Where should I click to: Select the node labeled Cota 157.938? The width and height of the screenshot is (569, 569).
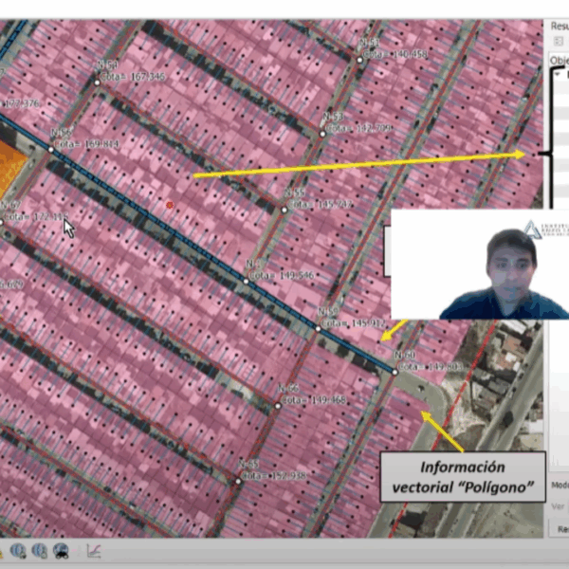click(x=238, y=481)
